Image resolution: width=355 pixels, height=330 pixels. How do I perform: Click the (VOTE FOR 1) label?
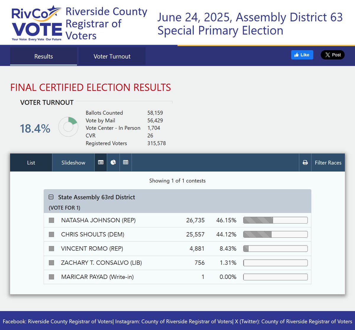click(64, 208)
